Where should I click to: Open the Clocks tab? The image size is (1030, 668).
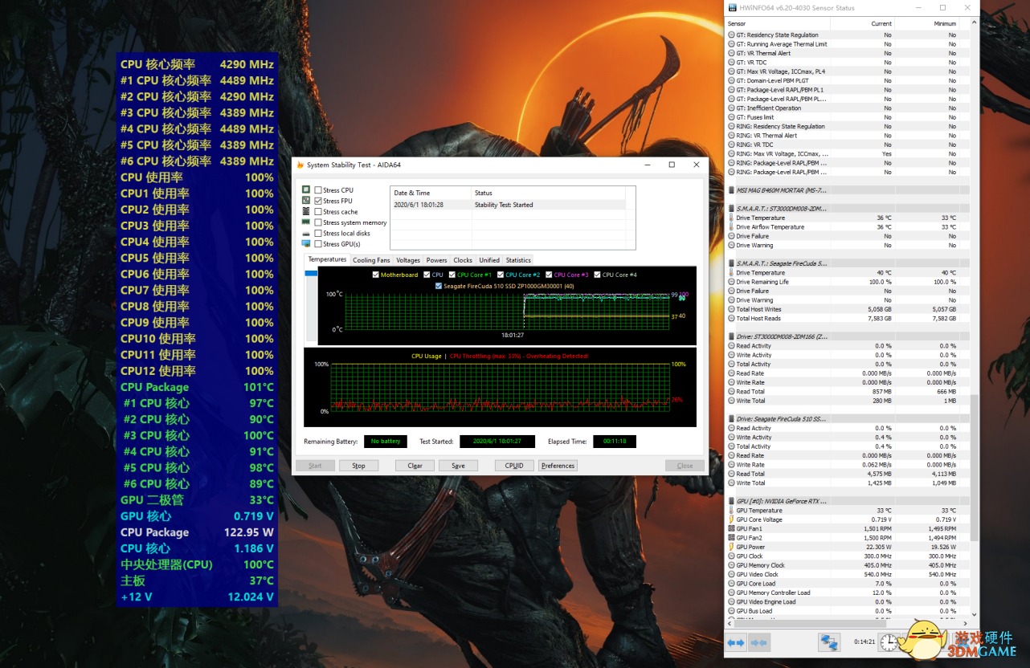463,260
